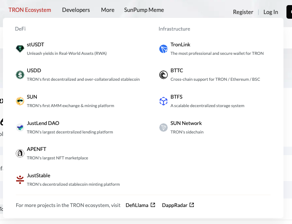Click the BTFS blue cube icon

tap(164, 101)
